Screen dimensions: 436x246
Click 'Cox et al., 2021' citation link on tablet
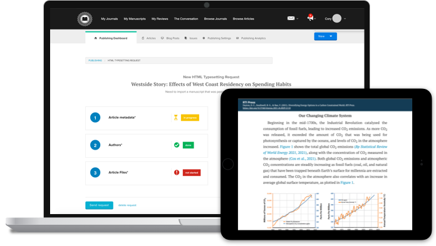point(302,158)
